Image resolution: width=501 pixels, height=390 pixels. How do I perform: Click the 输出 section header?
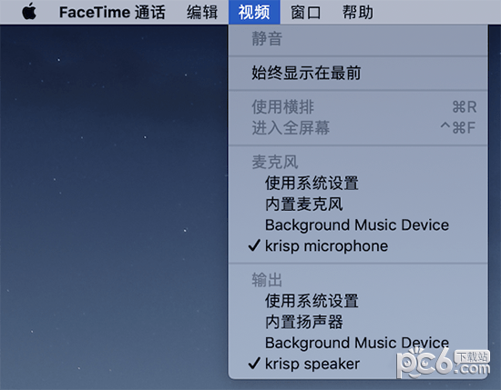267,280
